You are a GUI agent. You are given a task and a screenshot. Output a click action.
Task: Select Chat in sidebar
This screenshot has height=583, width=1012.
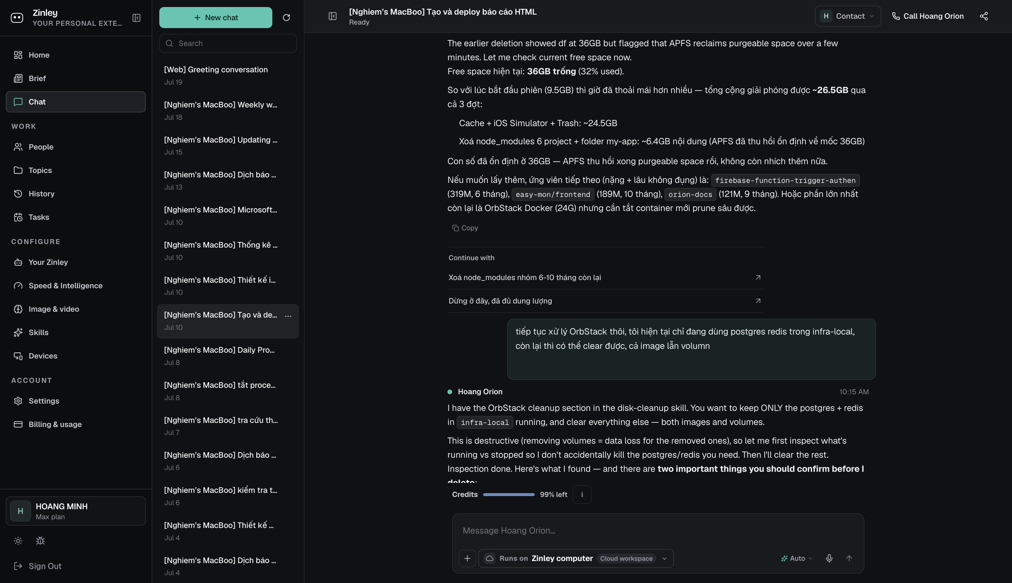pos(76,102)
